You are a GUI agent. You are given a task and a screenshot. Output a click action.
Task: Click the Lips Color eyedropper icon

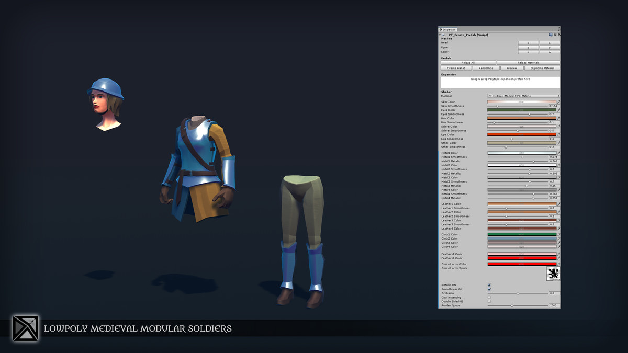[558, 134]
